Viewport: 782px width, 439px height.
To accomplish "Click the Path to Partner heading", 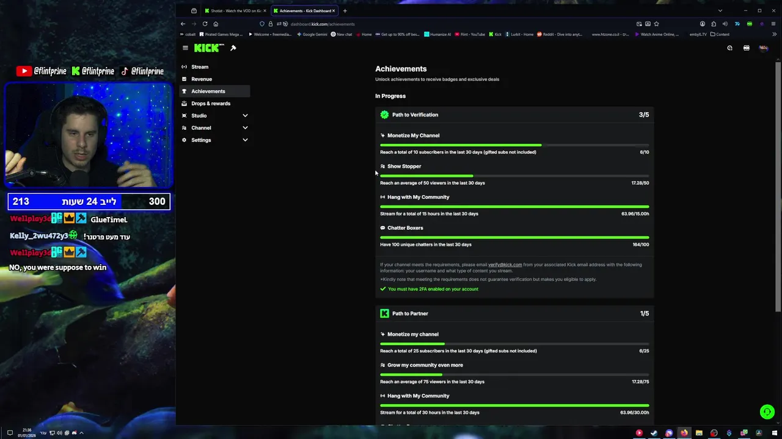I will pyautogui.click(x=410, y=313).
